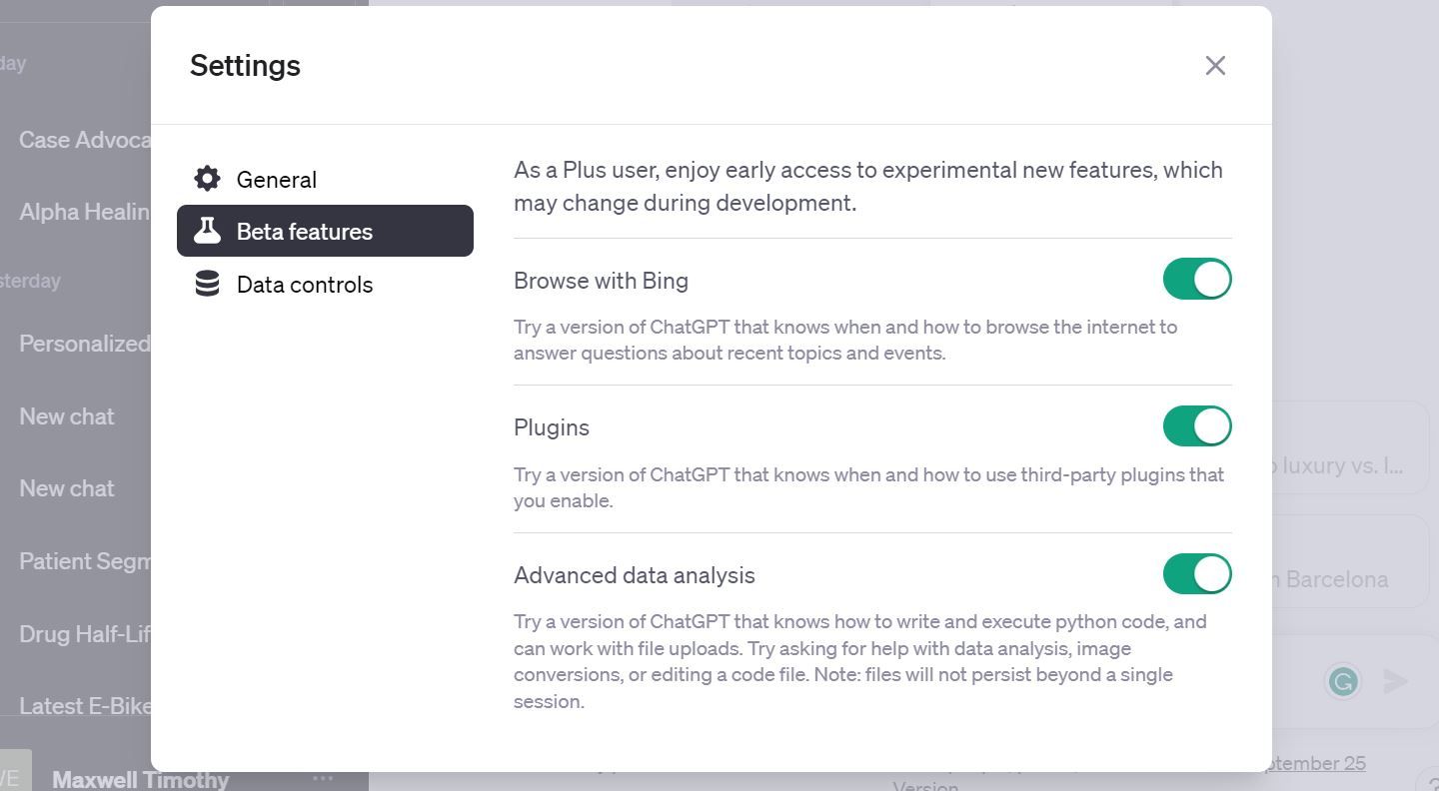Open the three-dot menu beside Maxwell Timothy
The image size is (1439, 791).
322,777
